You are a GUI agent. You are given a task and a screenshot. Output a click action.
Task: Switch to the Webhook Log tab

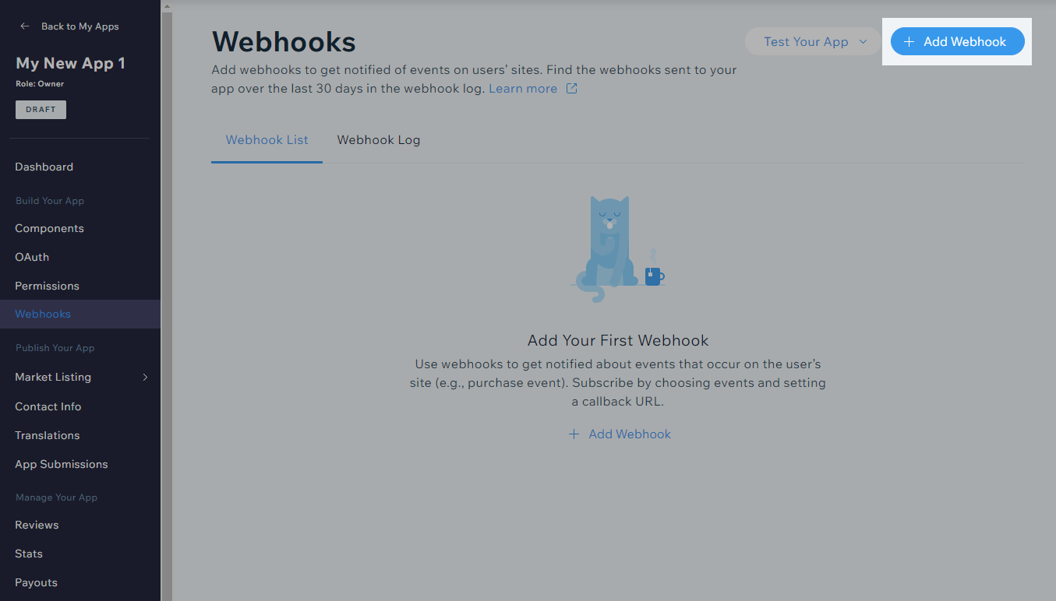coord(378,140)
